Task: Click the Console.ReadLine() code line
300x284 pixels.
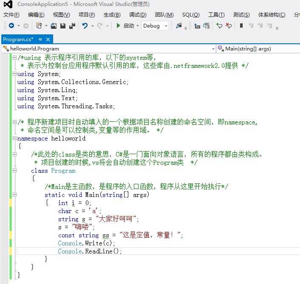Action: pyautogui.click(x=90, y=251)
